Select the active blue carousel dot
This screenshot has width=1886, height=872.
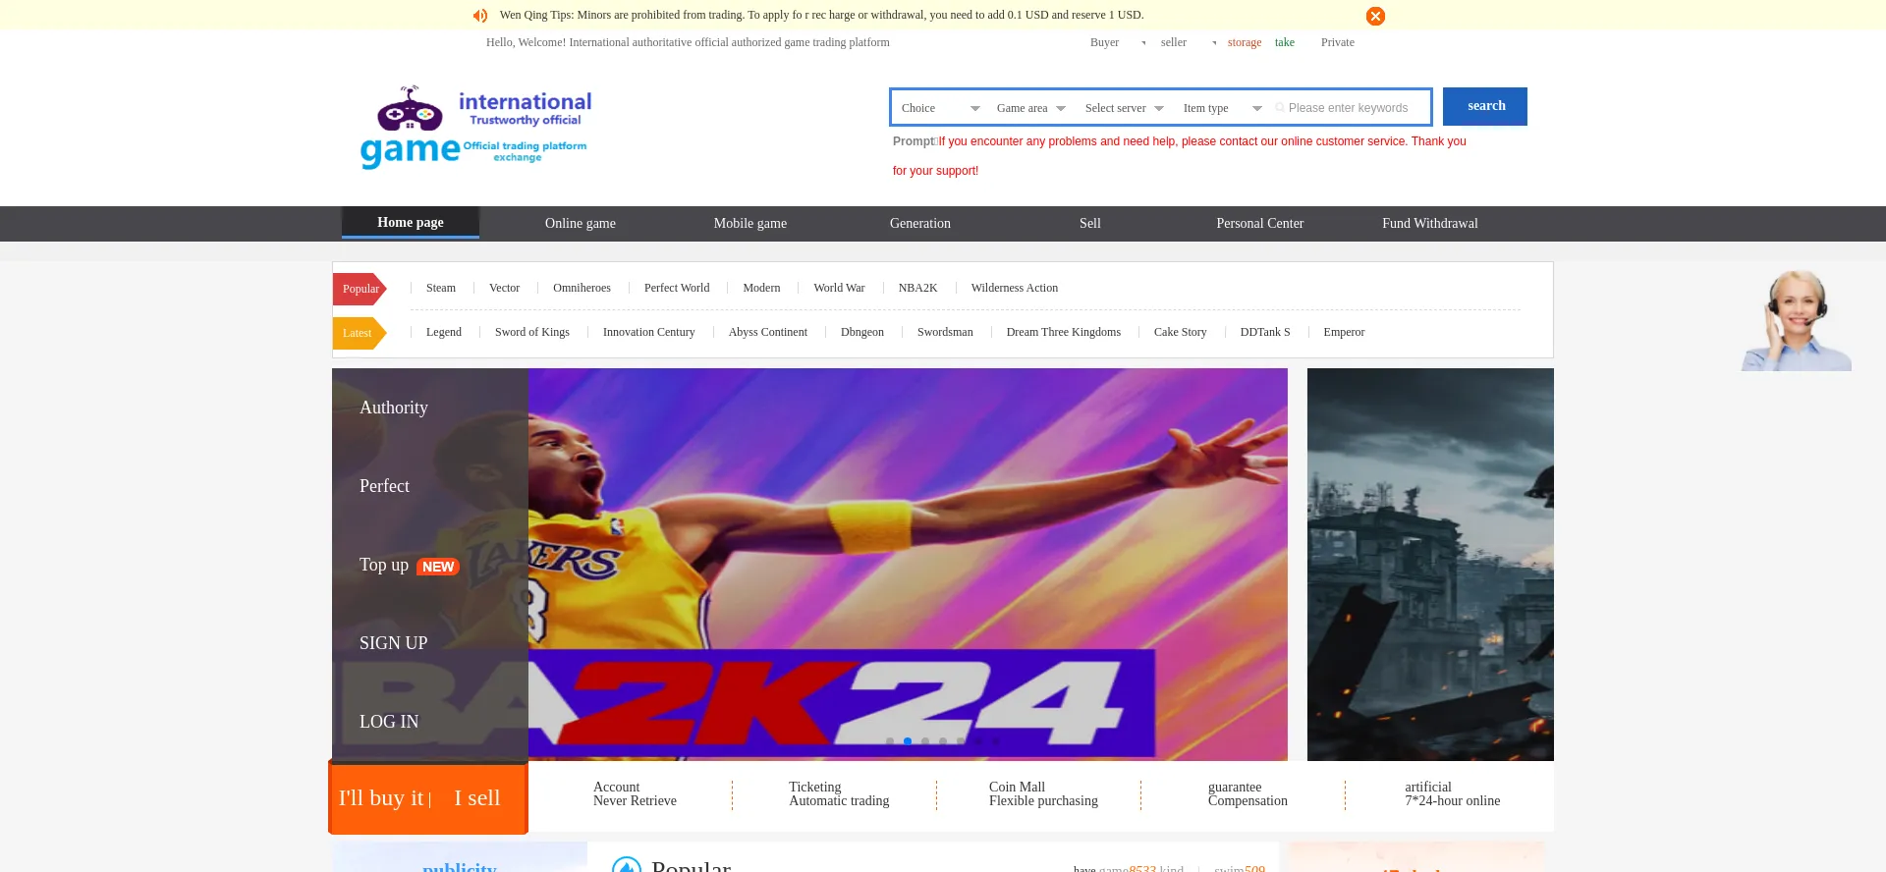(x=908, y=741)
